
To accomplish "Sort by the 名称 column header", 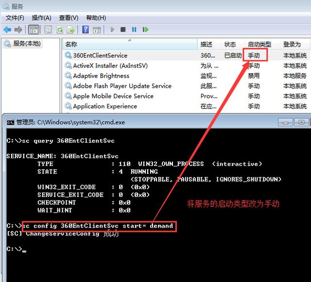I will tap(130, 44).
